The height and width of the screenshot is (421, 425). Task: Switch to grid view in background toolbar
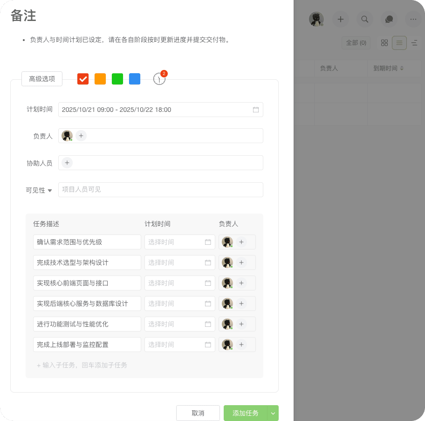click(384, 43)
